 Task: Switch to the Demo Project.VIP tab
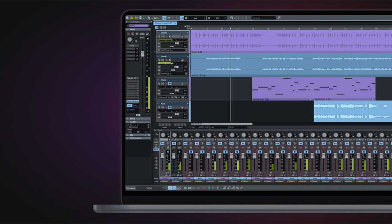click(165, 23)
